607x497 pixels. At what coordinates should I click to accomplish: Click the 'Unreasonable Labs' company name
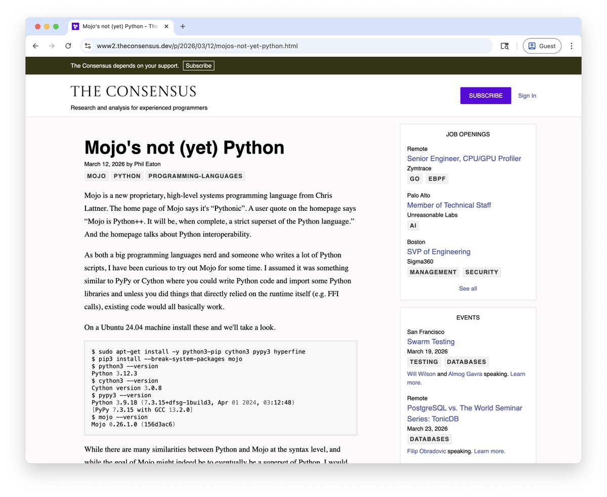pyautogui.click(x=432, y=215)
